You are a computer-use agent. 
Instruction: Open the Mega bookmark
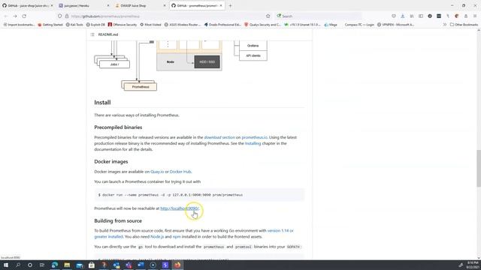point(331,25)
